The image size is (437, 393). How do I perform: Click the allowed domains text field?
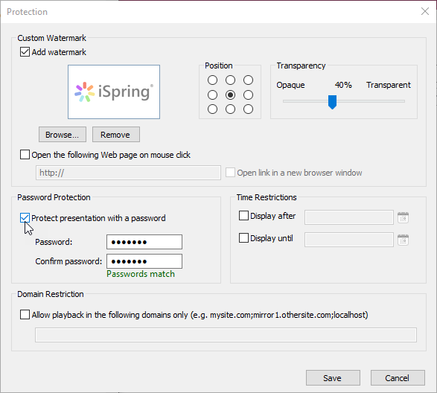[x=226, y=335]
